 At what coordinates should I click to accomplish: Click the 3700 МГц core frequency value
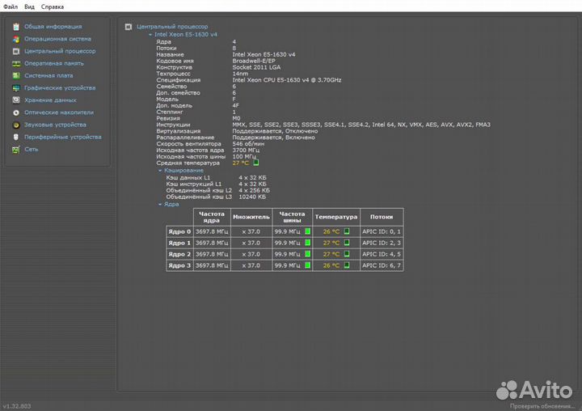point(246,150)
